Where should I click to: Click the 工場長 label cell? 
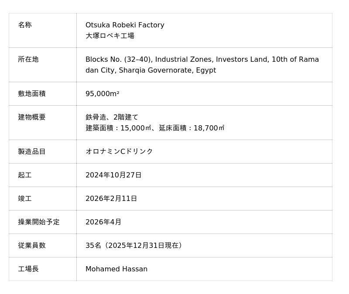tap(28, 269)
